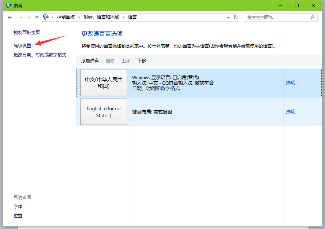Open the recent locations dropdown arrow

(29, 17)
